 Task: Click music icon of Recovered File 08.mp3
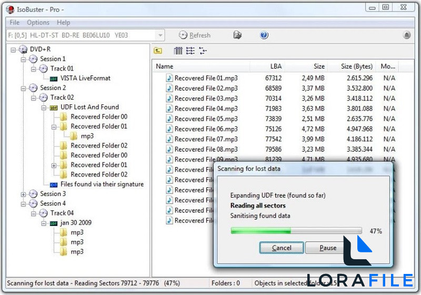[169, 150]
